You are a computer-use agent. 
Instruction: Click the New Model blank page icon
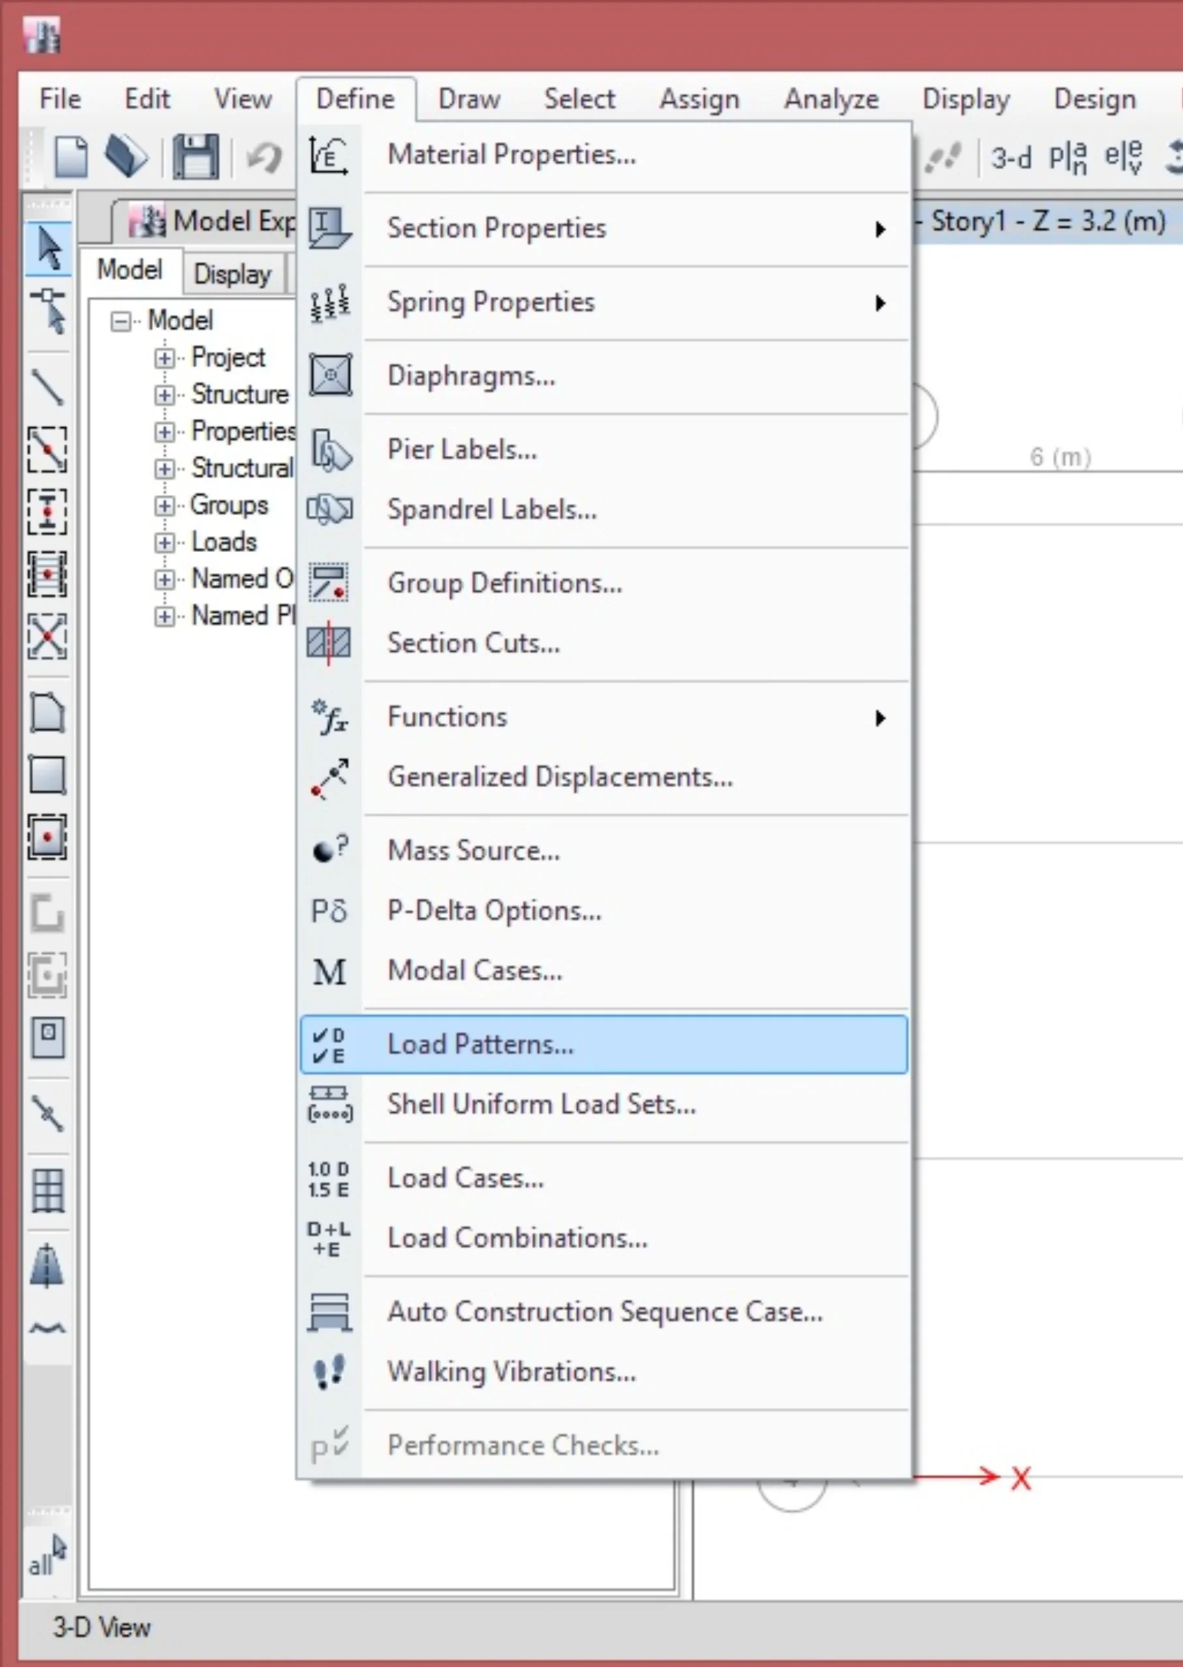pyautogui.click(x=72, y=156)
